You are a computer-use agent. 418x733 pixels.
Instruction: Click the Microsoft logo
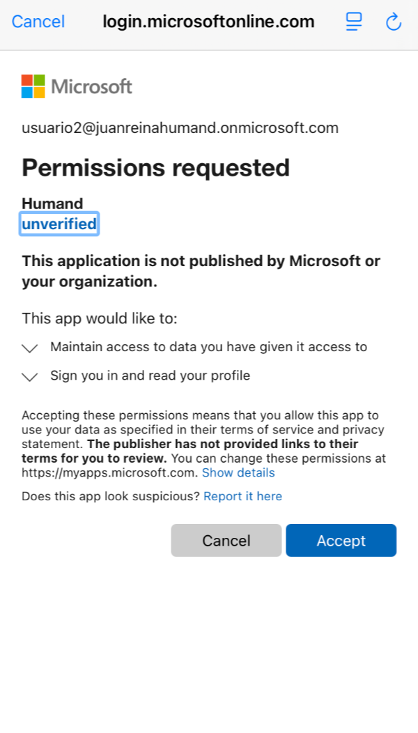pos(77,86)
